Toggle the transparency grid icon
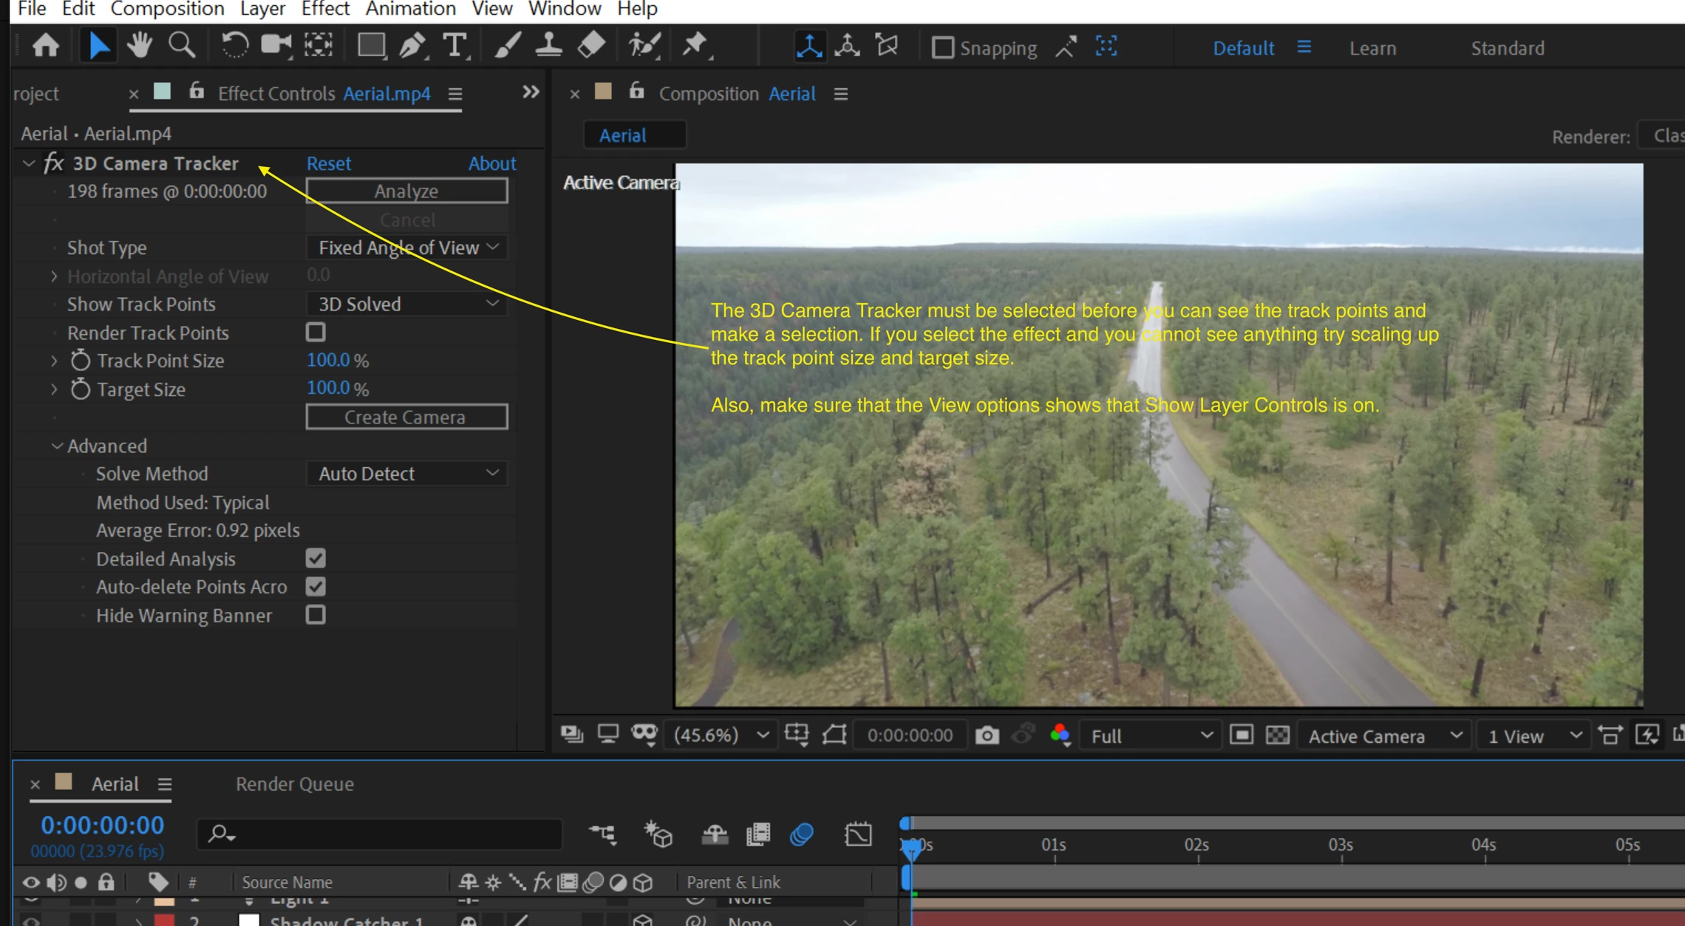 point(1277,735)
